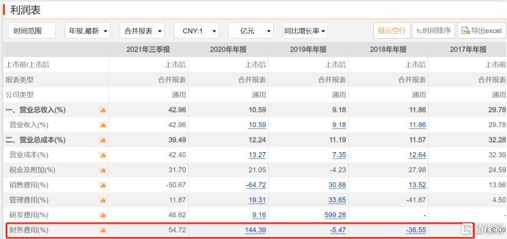Open chart icon for 营业成本(%) row
This screenshot has height=239, width=507.
pos(103,155)
